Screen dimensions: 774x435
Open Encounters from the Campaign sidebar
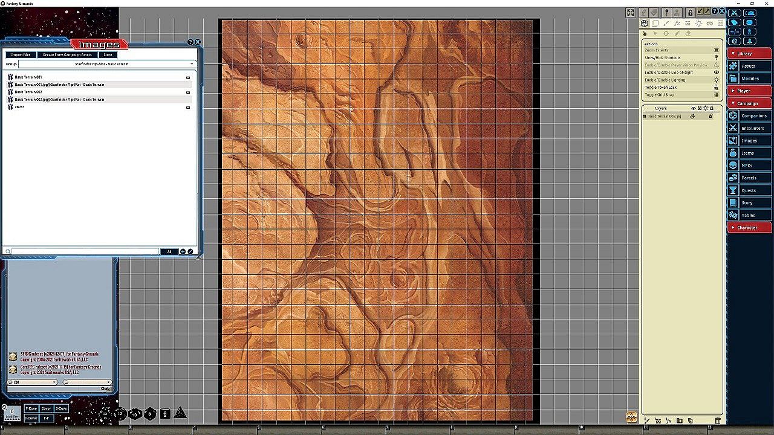click(x=749, y=128)
